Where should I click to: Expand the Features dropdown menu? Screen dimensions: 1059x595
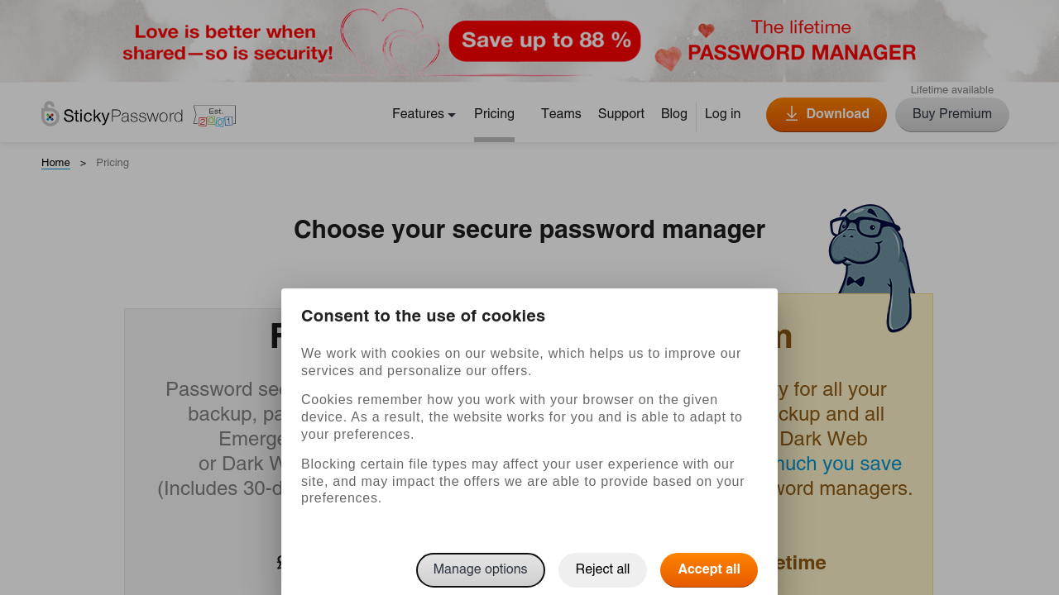pos(424,114)
